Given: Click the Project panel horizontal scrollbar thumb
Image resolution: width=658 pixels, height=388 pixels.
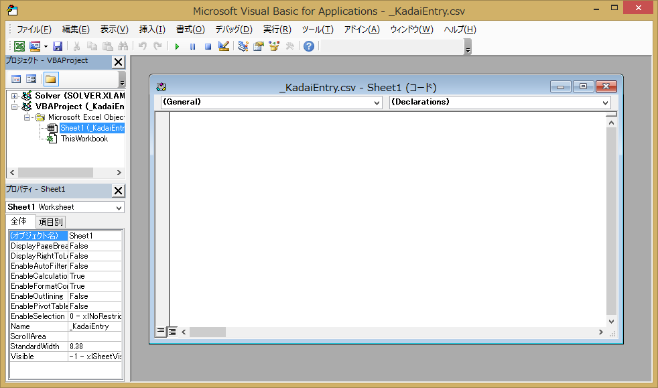Looking at the screenshot, I should tap(56, 172).
